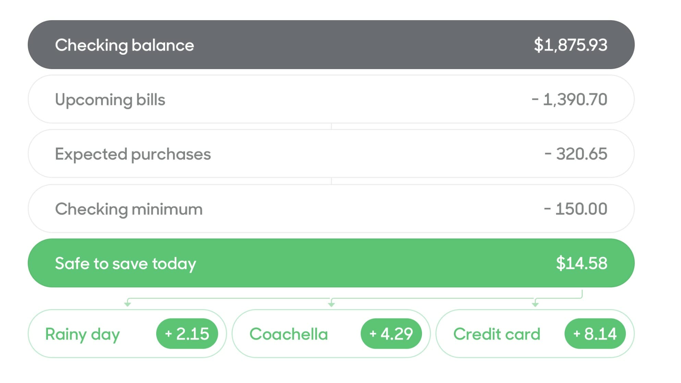Screen dimensions: 681x383
Task: Open the Expected purchases row
Action: point(331,154)
